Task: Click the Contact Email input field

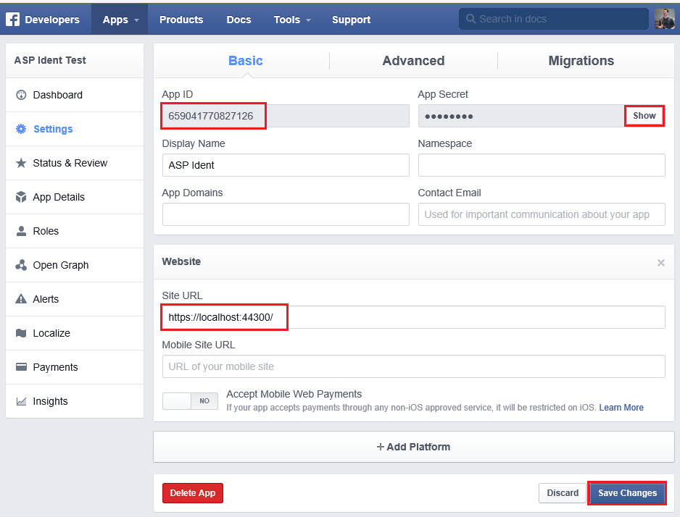Action: 542,214
